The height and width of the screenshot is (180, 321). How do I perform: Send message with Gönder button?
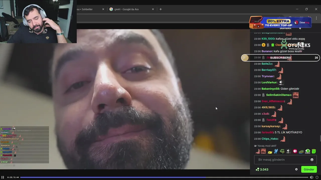pos(309,169)
